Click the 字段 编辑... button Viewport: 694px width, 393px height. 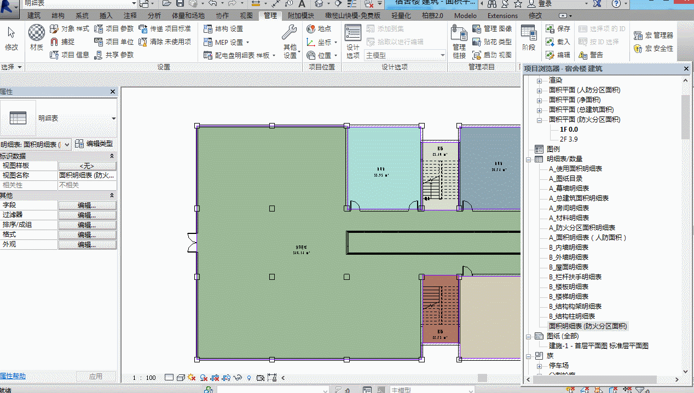[87, 205]
